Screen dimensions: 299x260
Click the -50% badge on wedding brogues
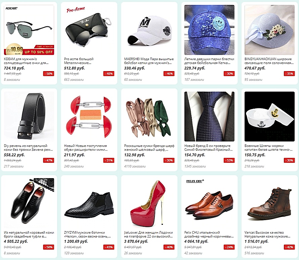[x=49, y=247]
